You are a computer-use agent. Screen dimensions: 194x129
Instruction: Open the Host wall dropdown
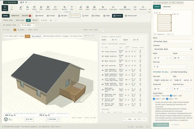(x=163, y=80)
